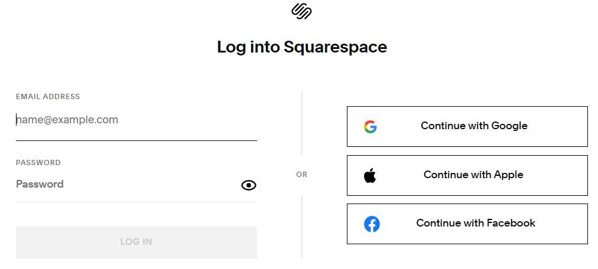Screen dimensions: 598x269
Task: Click the EMAIL ADDRESS label
Action: click(x=48, y=97)
